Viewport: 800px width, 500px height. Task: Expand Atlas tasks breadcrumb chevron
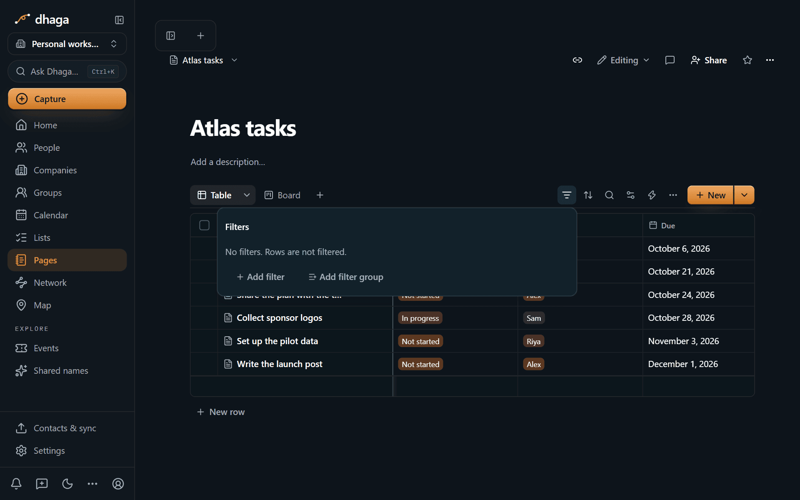[235, 60]
